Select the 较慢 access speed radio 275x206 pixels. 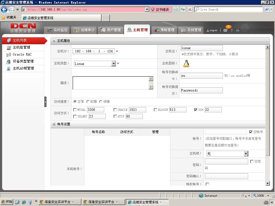pos(88,102)
